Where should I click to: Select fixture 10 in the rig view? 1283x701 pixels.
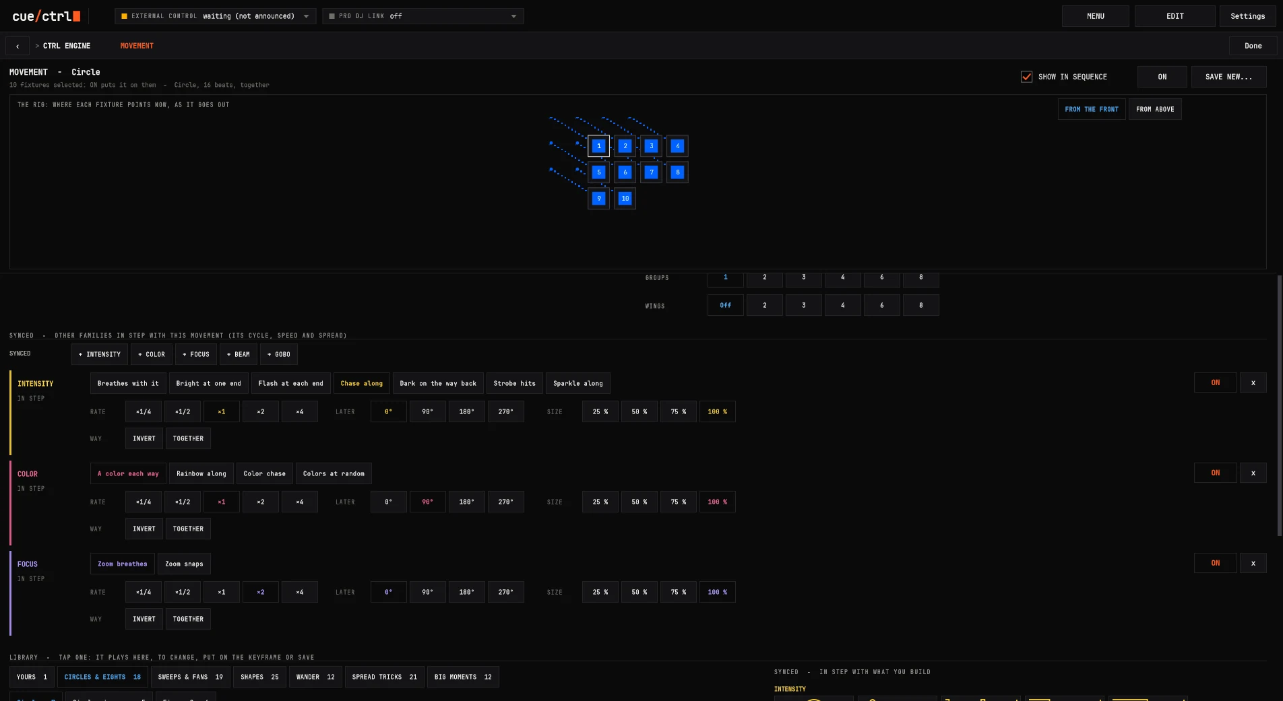[625, 199]
